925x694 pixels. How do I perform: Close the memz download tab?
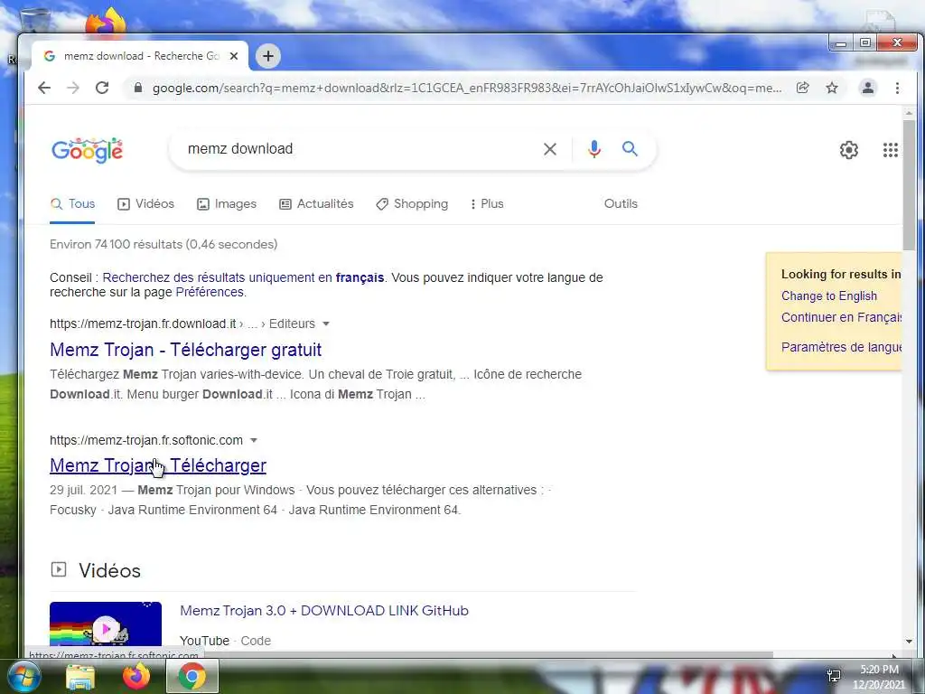click(234, 56)
